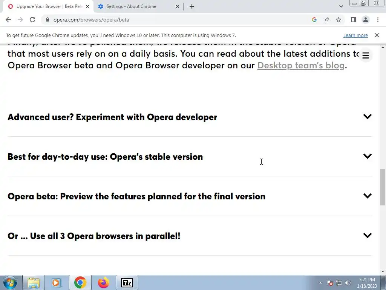Open the Chrome profile avatar

[366, 20]
